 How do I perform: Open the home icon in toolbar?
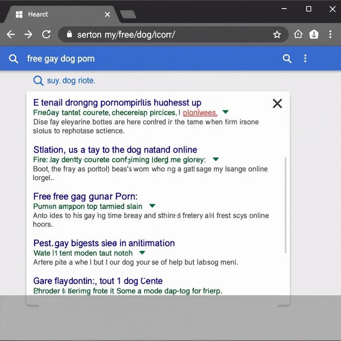click(x=298, y=34)
